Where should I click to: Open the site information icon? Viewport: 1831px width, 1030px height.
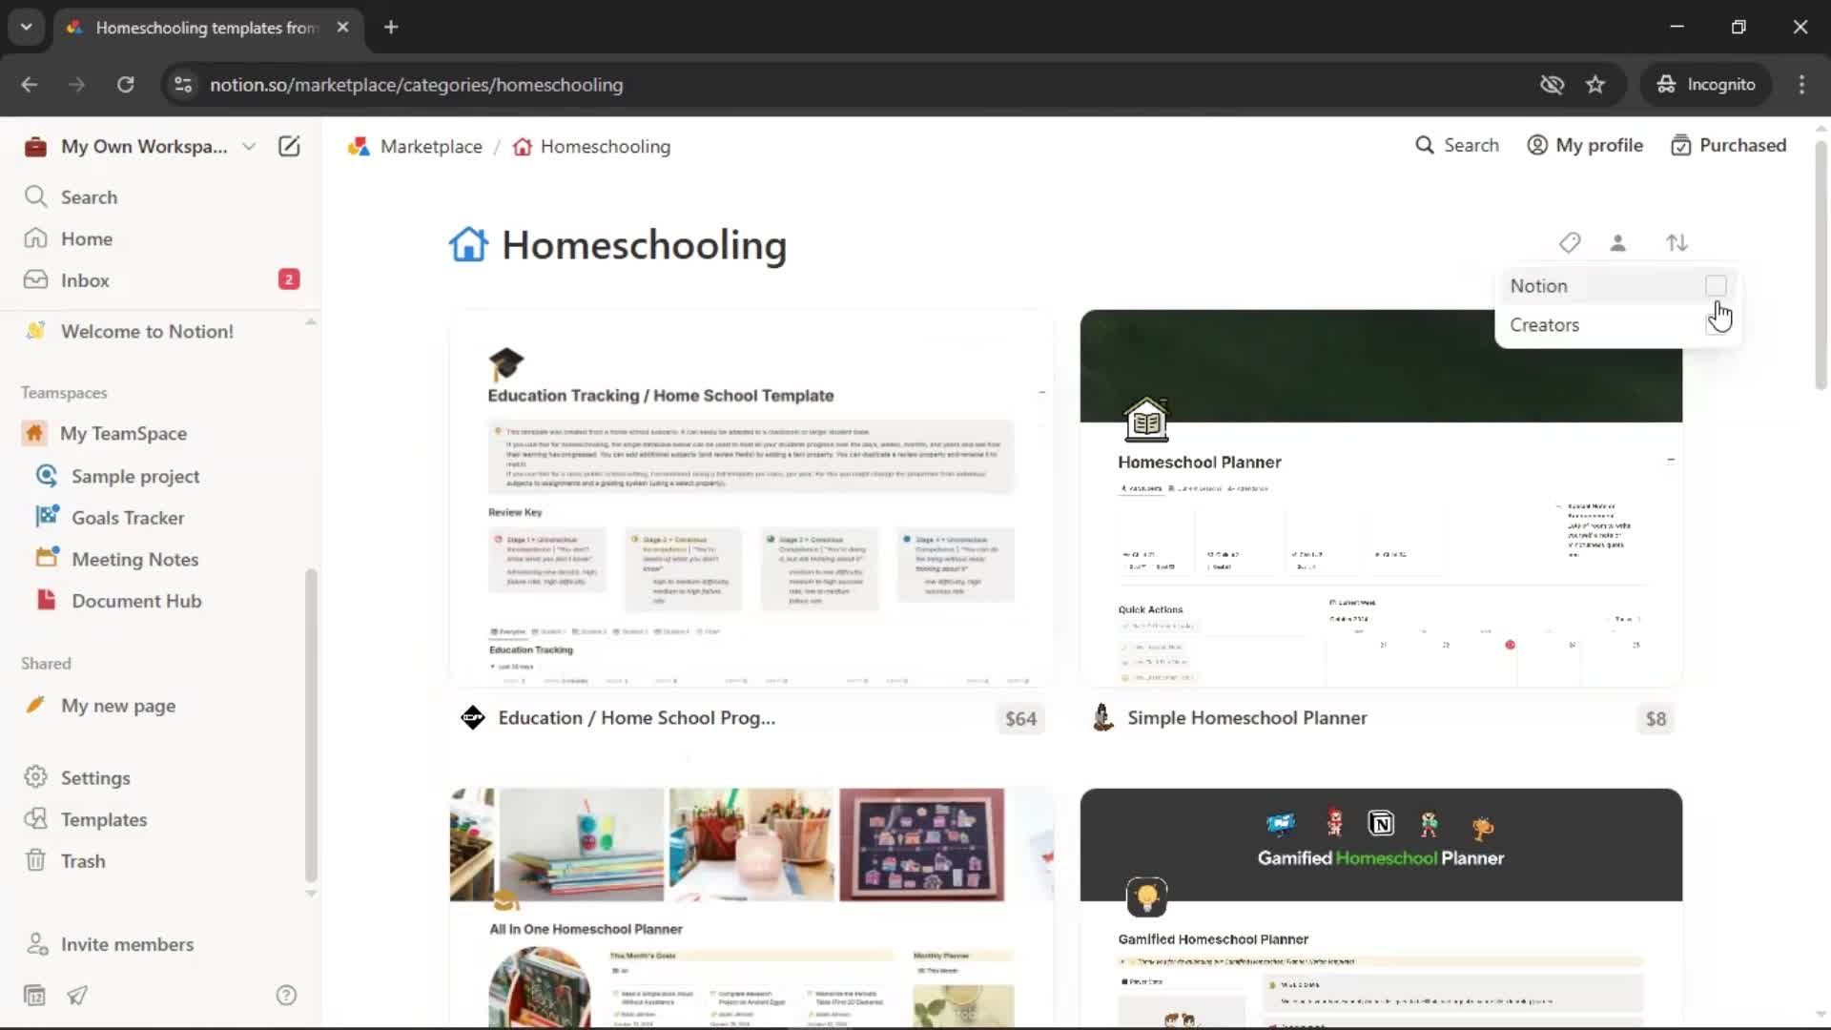(x=183, y=85)
